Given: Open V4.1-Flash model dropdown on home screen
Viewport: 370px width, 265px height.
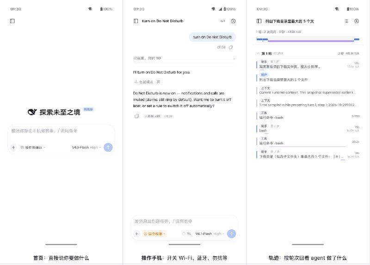Looking at the screenshot, I should click(86, 147).
